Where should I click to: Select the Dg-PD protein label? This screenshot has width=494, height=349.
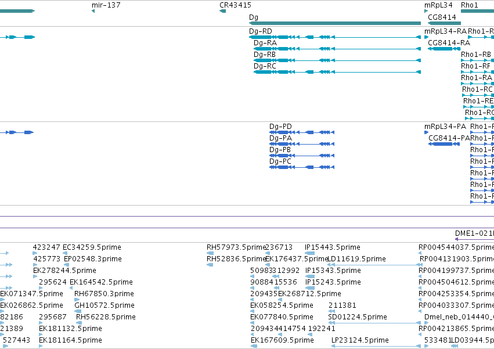click(x=280, y=127)
